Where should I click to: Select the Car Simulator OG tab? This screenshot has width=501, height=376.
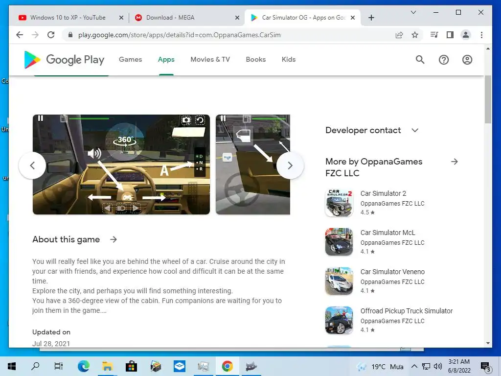pyautogui.click(x=303, y=18)
